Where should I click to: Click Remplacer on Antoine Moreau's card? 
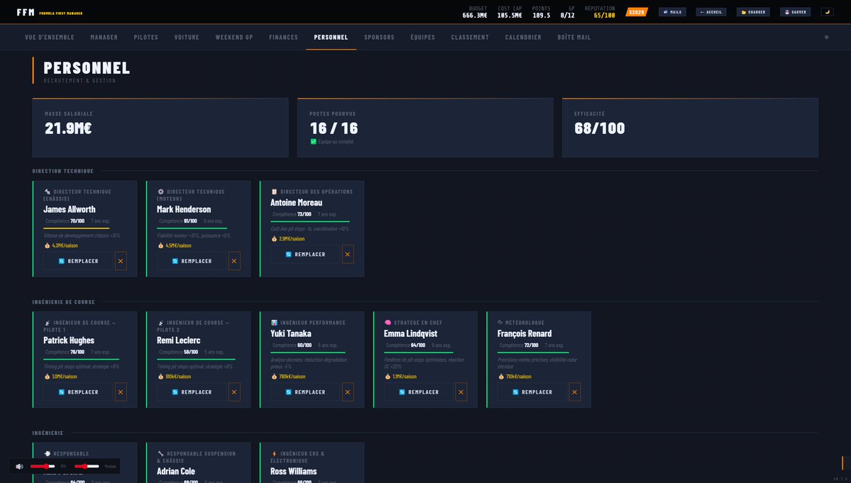tap(305, 254)
